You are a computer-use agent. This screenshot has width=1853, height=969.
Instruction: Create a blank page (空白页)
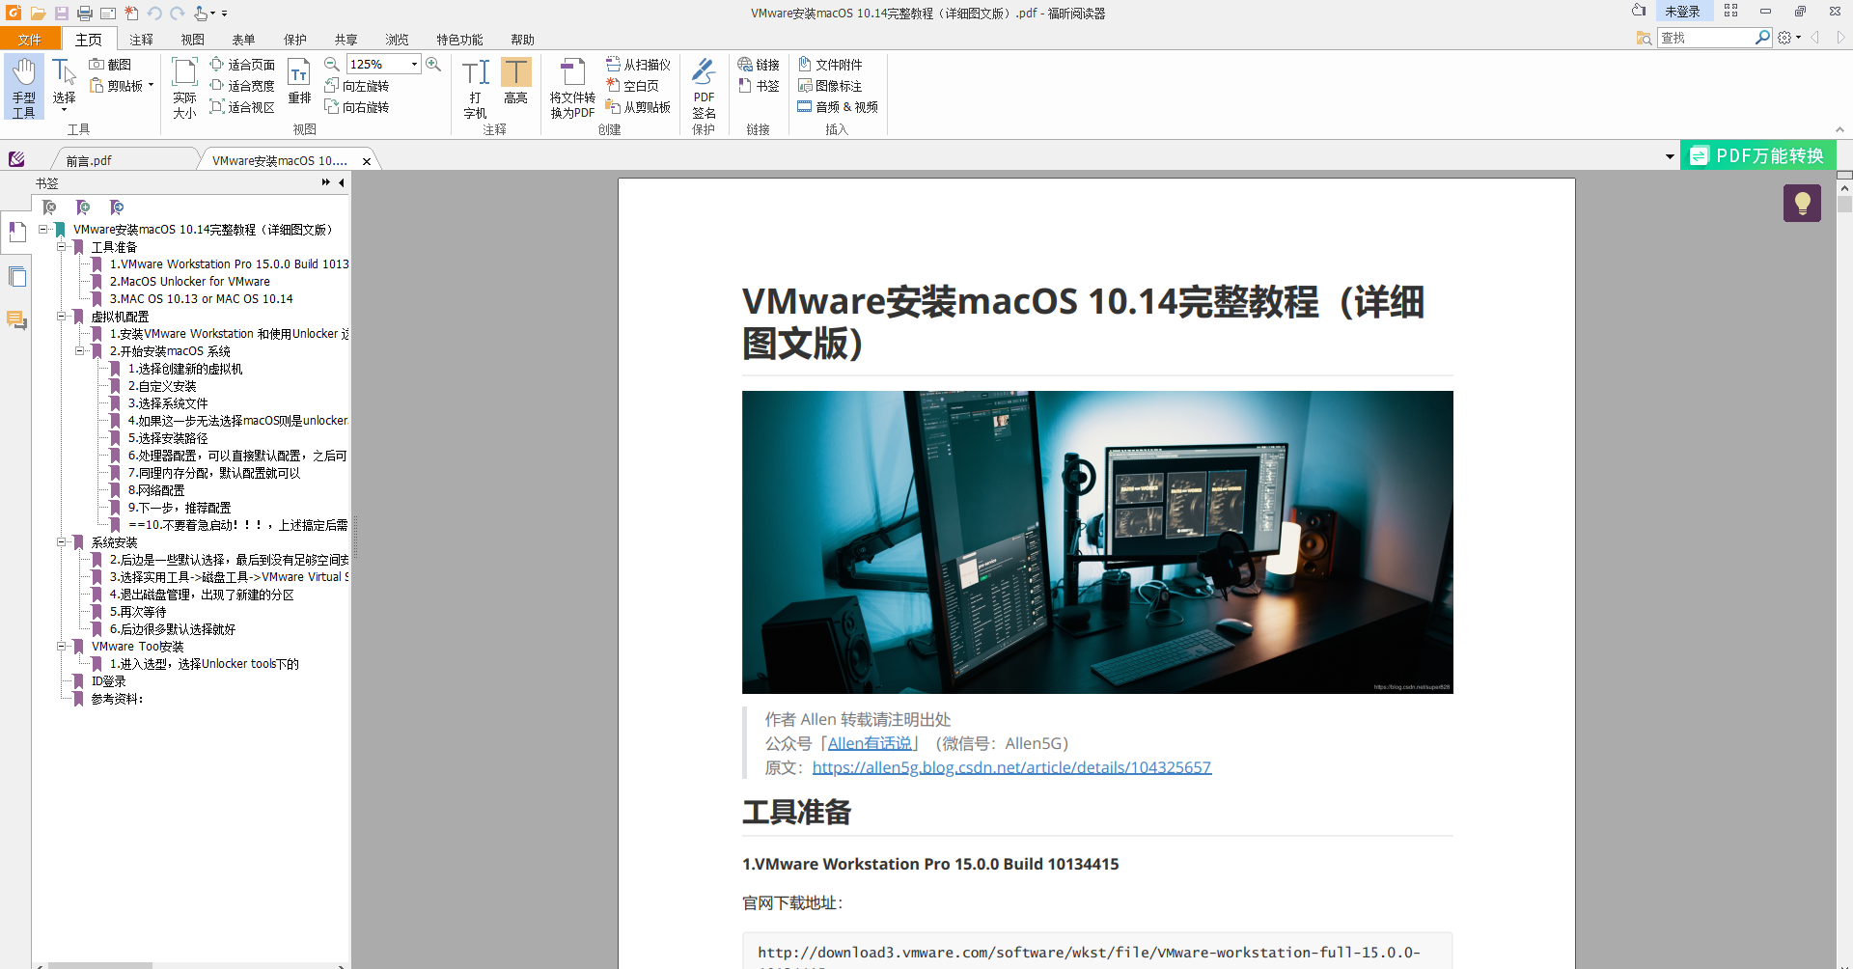click(x=632, y=86)
